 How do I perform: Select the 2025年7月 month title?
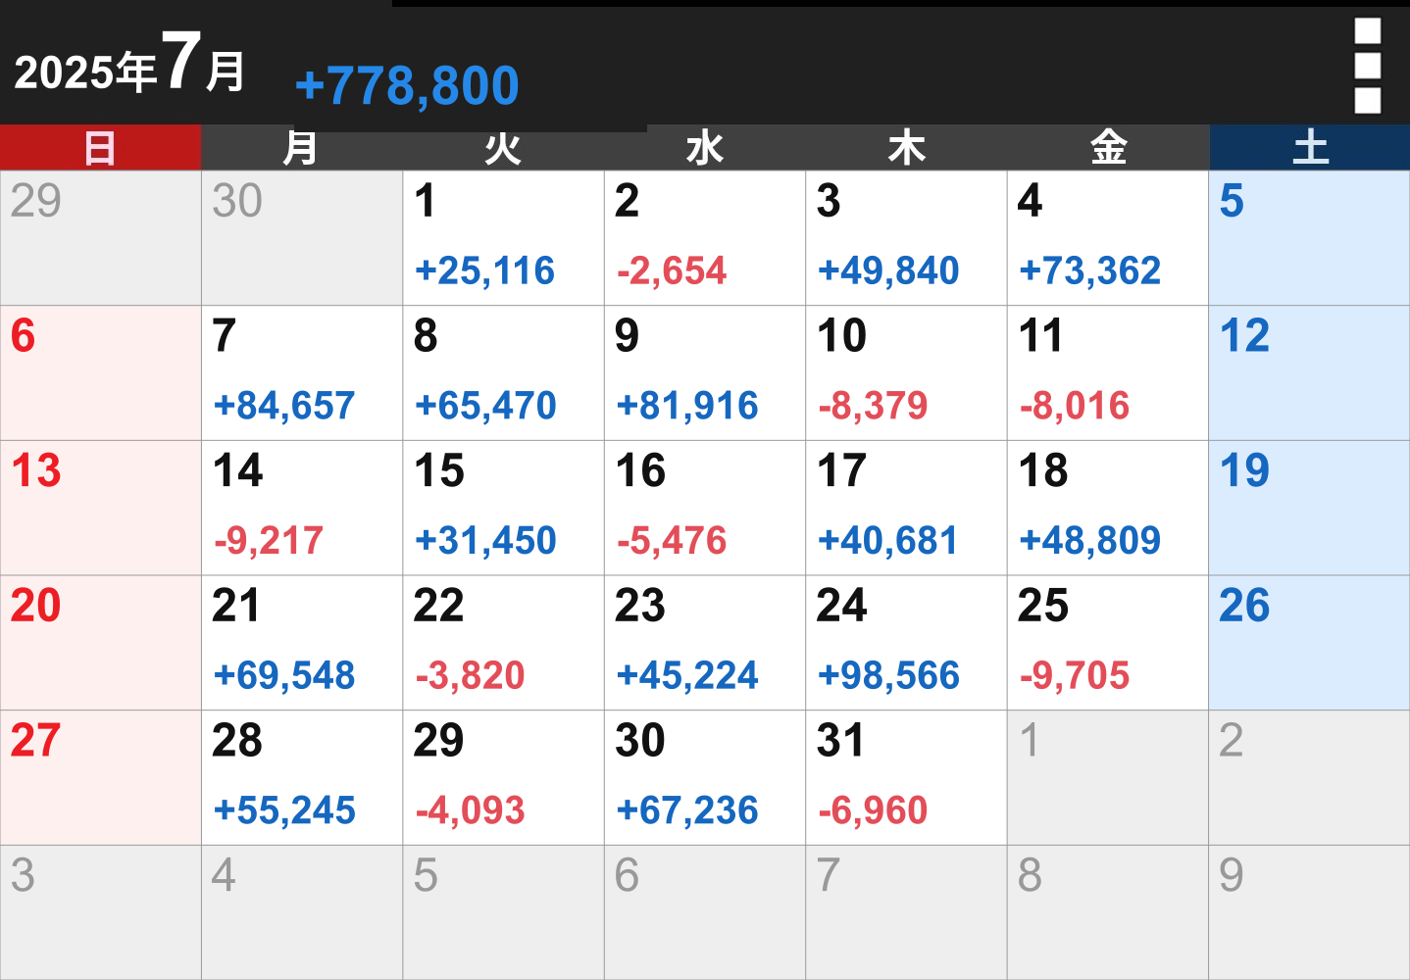pos(129,64)
